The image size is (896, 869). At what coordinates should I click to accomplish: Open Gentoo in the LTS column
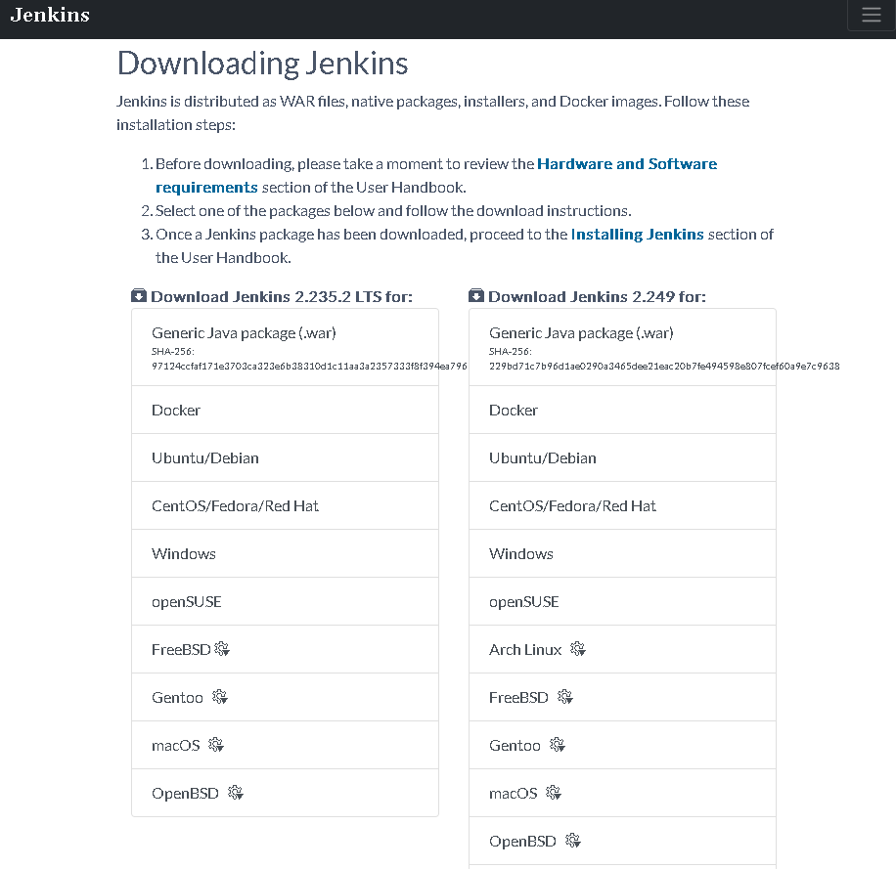click(x=286, y=698)
